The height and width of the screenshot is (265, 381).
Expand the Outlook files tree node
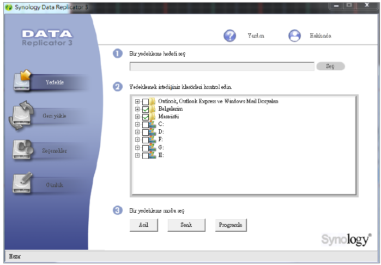click(x=137, y=102)
